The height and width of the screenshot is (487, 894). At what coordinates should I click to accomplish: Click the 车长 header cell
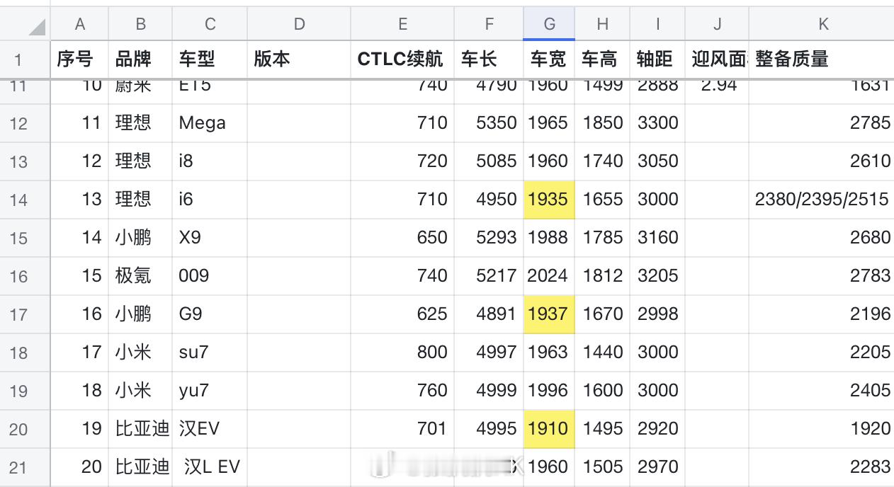pos(489,59)
